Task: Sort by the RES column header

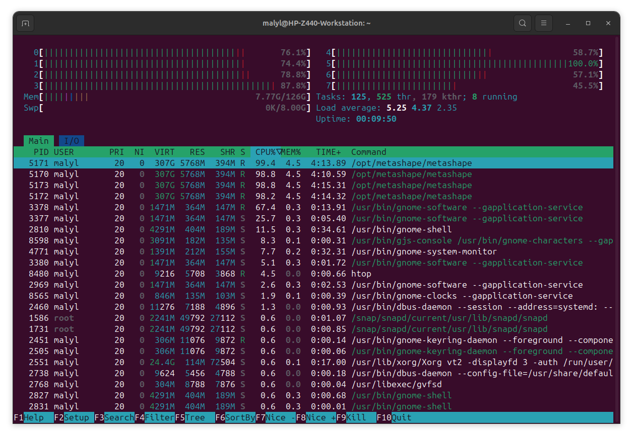Action: pyautogui.click(x=198, y=152)
